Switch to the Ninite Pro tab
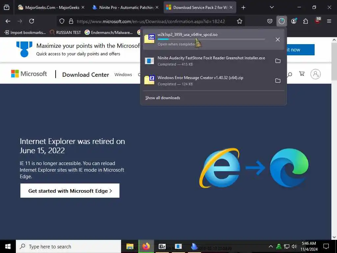Screen dimensions: 337x253 click(125, 7)
